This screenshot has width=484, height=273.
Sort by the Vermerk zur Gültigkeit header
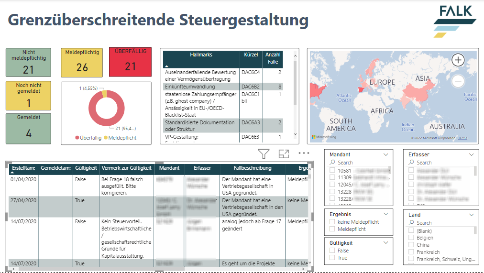(x=127, y=168)
